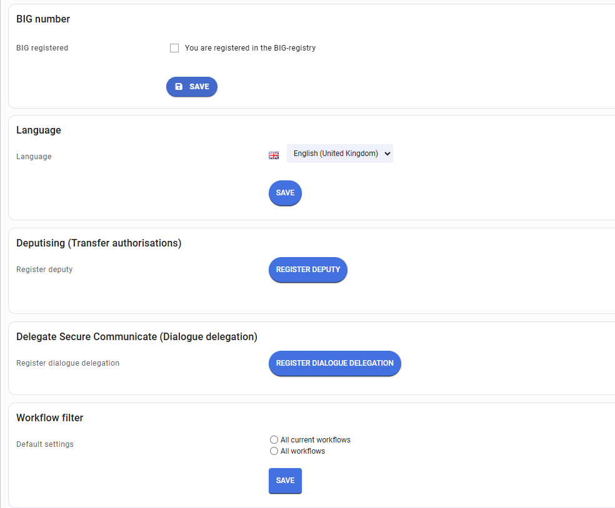The height and width of the screenshot is (508, 615).
Task: Tick the BIG-registry registered checkbox
Action: click(x=174, y=48)
